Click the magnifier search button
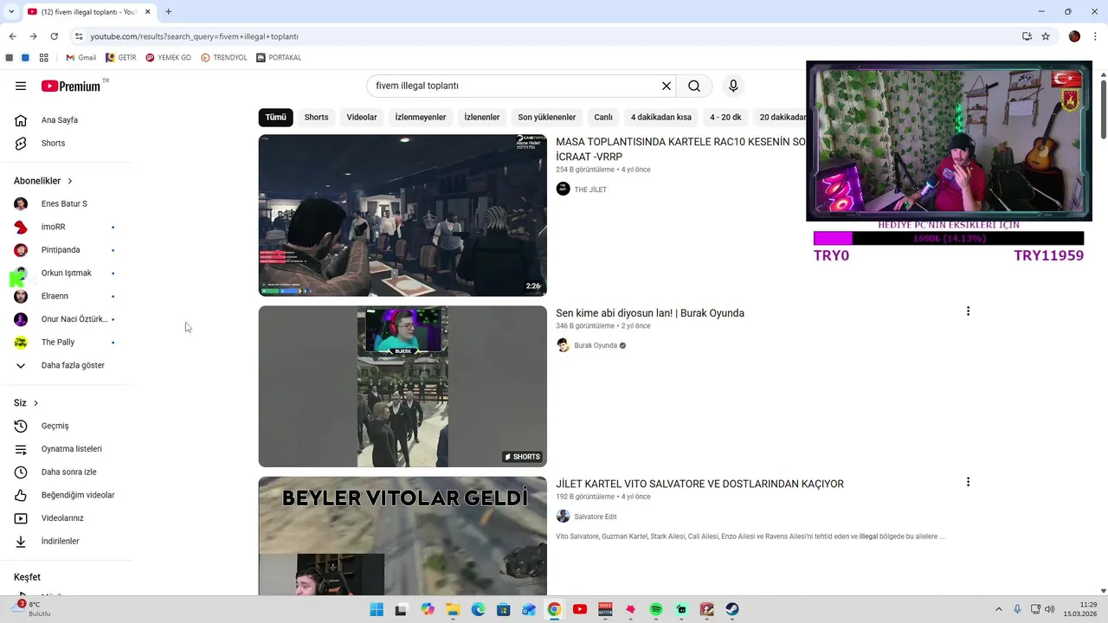 tap(694, 86)
